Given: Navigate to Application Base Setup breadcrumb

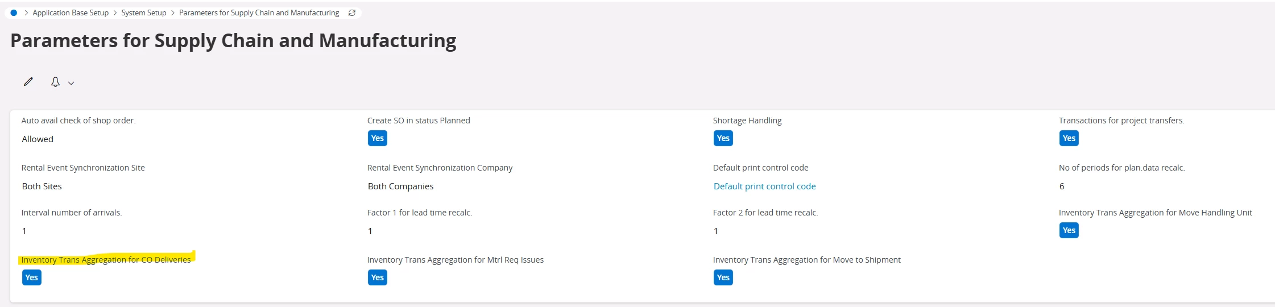Looking at the screenshot, I should 71,13.
